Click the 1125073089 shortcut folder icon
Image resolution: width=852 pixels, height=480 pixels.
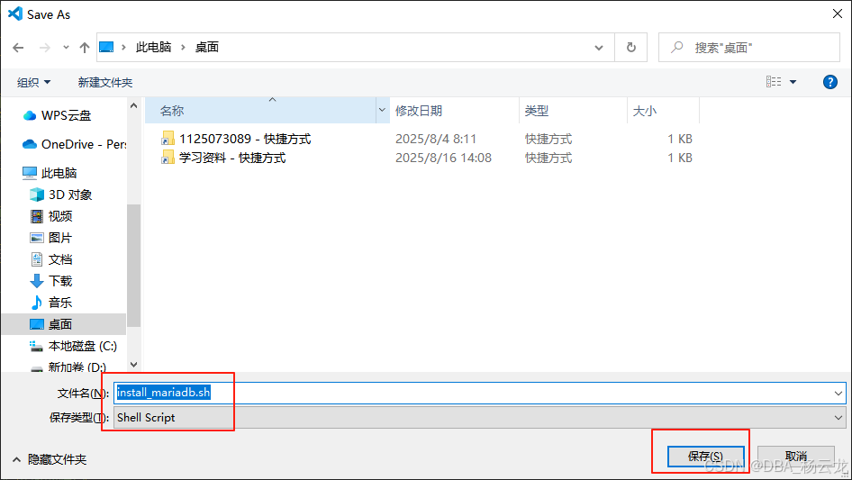click(x=168, y=139)
